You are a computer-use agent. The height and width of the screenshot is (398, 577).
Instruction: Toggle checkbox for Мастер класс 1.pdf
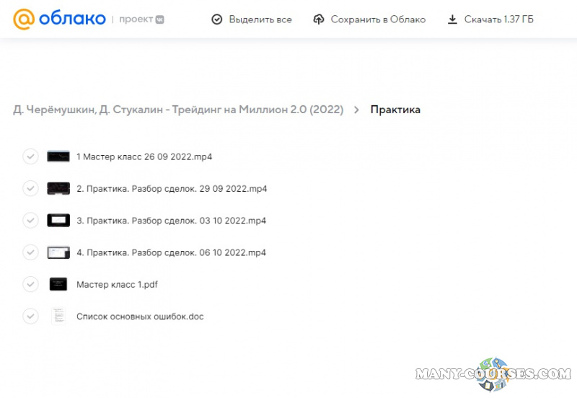[30, 284]
